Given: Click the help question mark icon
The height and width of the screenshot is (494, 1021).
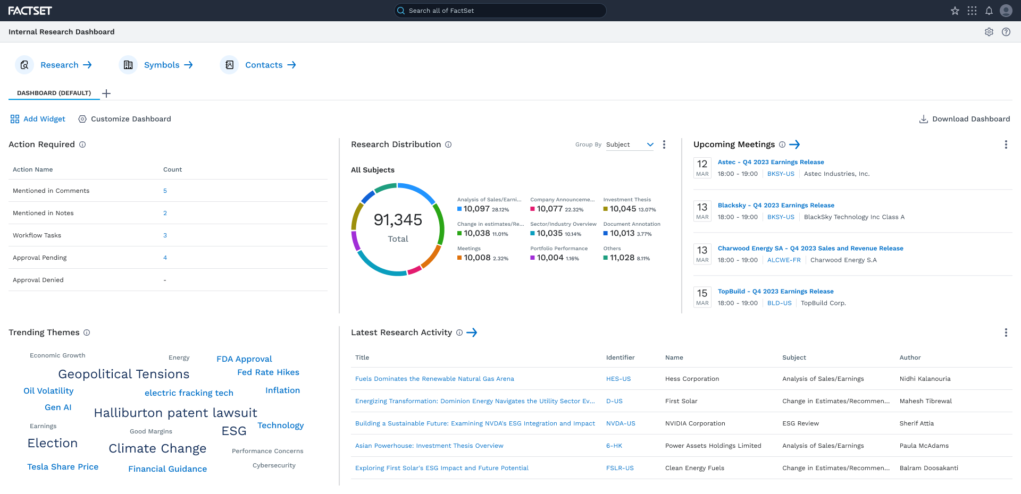Looking at the screenshot, I should click(x=1006, y=32).
